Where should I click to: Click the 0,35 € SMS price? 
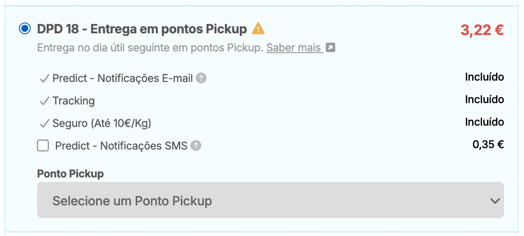click(488, 145)
